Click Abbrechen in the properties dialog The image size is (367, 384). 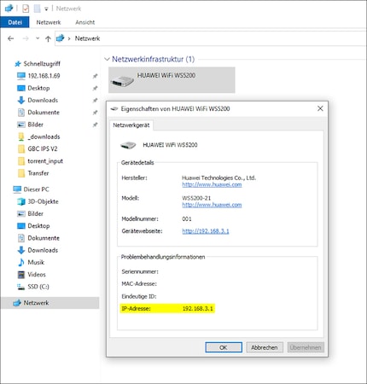tap(265, 347)
